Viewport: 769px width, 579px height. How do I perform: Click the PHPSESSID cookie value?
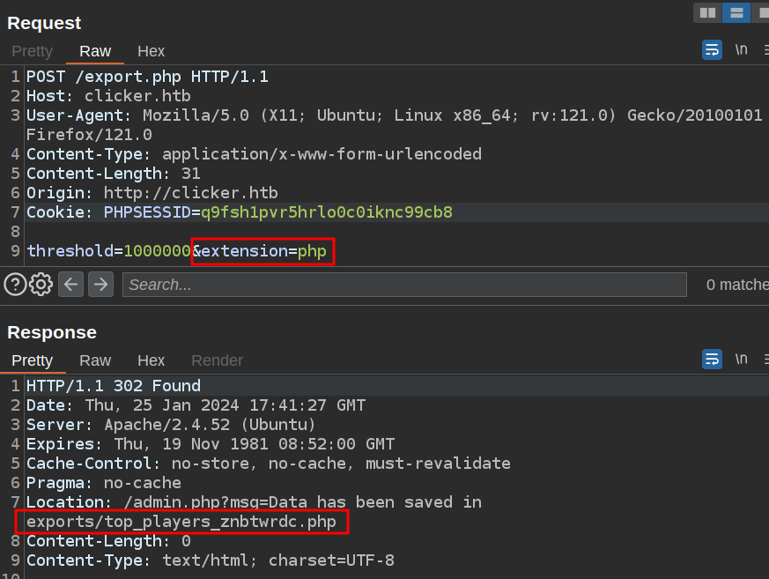pos(326,212)
